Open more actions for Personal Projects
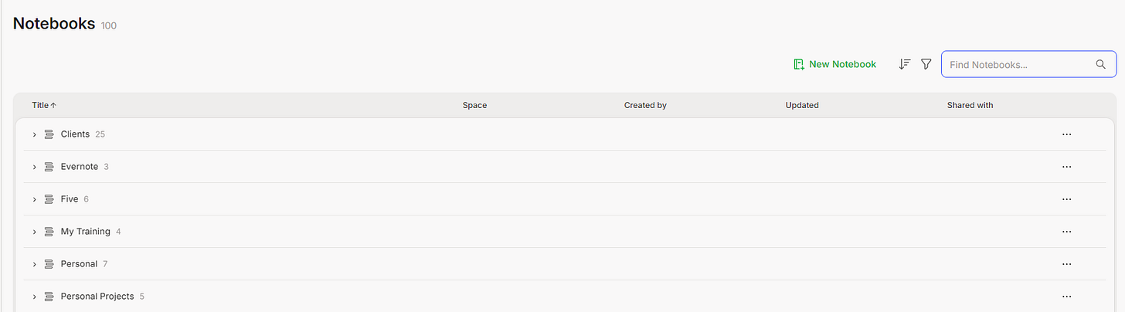The height and width of the screenshot is (312, 1125). (1066, 297)
